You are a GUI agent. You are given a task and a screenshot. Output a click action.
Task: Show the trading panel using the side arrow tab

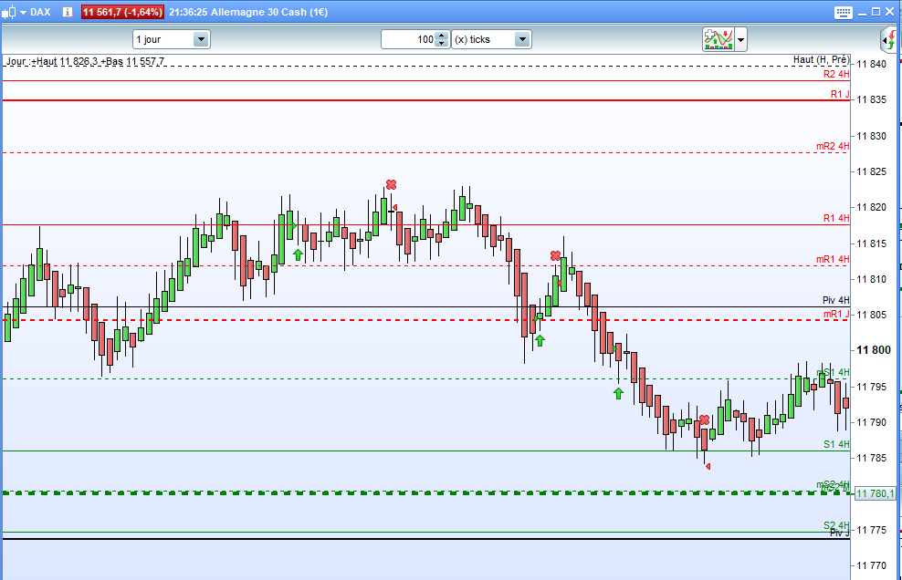[890, 40]
